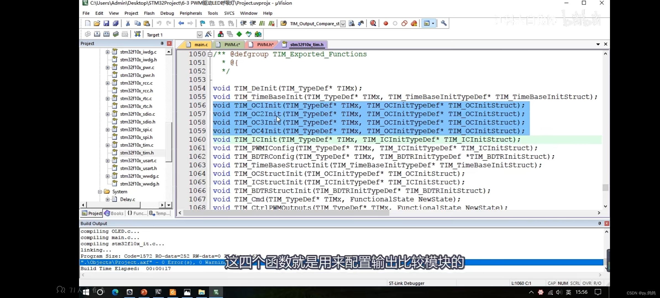Expand stm32f10x_tim.c tree node

click(108, 145)
